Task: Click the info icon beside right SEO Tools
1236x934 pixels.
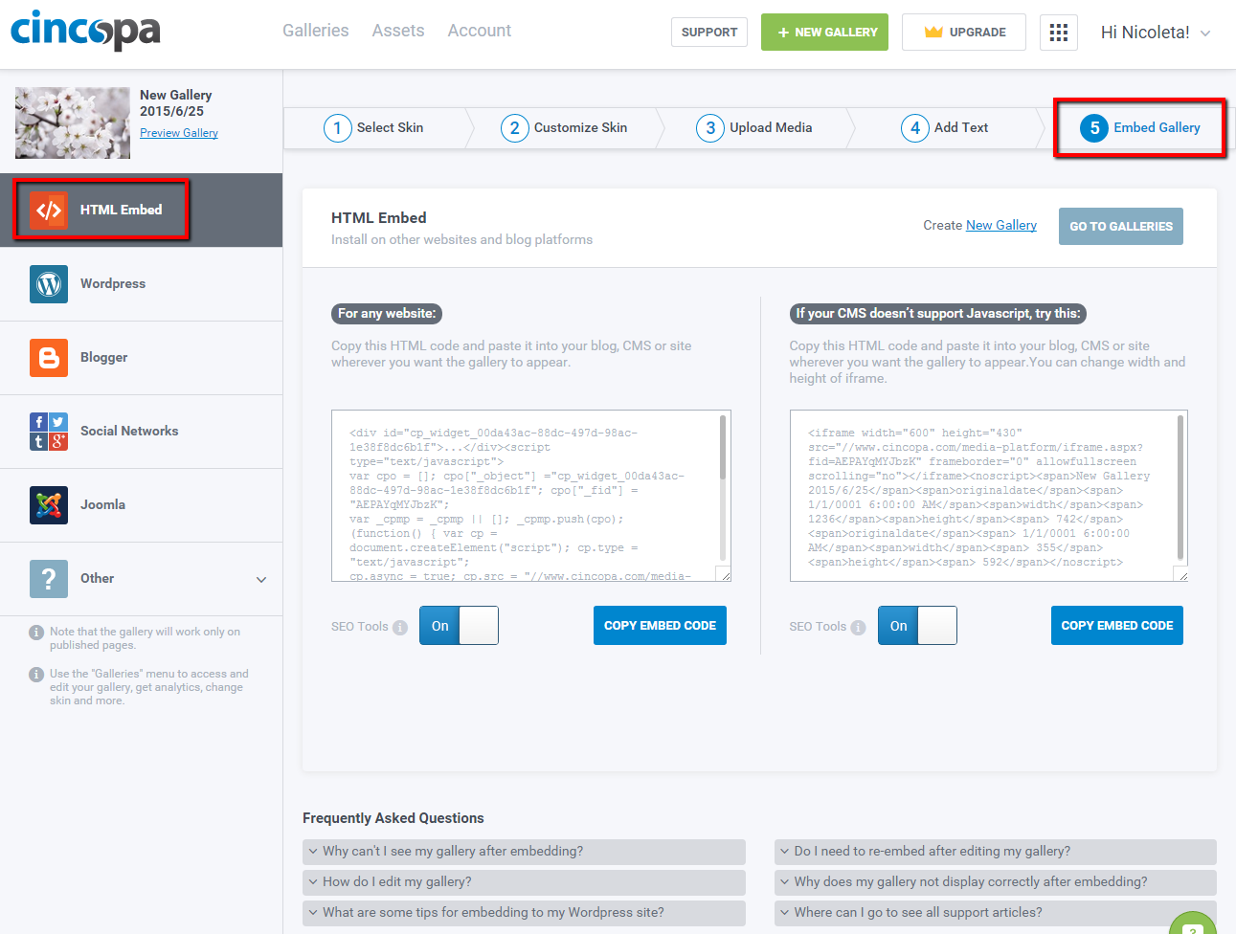Action: (858, 628)
